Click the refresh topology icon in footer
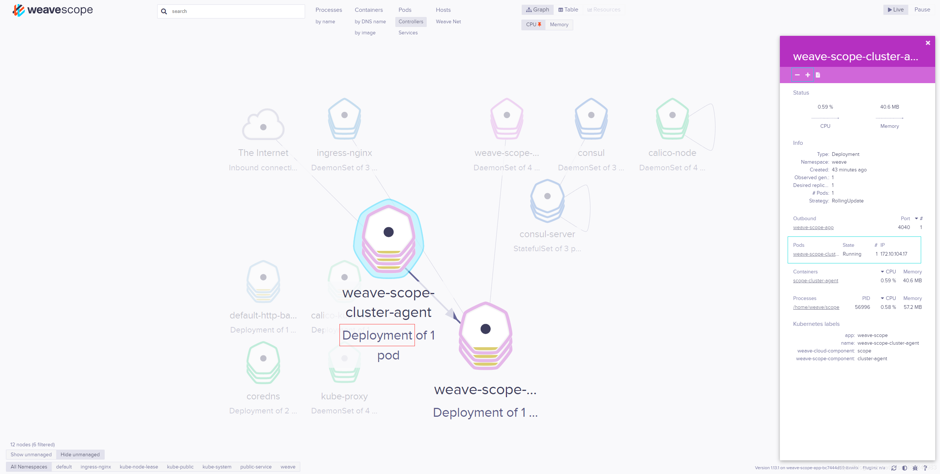Viewport: 940px width, 474px height. [x=893, y=468]
